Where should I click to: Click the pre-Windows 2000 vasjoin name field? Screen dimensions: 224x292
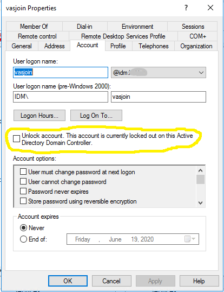click(x=159, y=97)
